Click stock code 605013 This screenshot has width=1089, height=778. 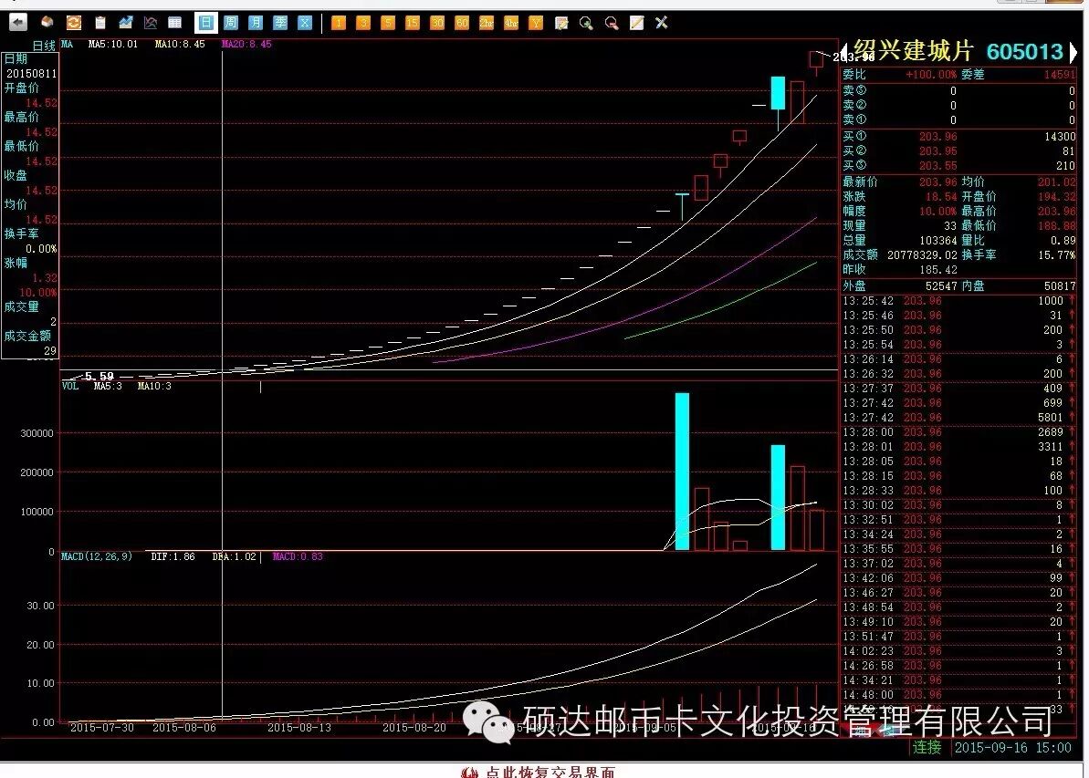[x=1025, y=52]
